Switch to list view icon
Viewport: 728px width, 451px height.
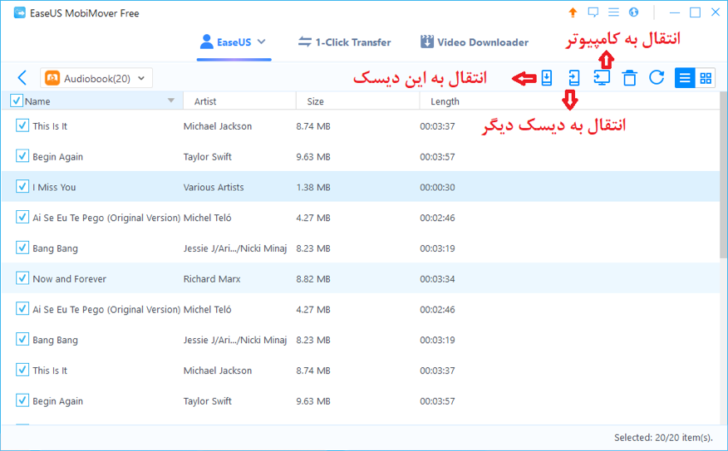[x=685, y=78]
